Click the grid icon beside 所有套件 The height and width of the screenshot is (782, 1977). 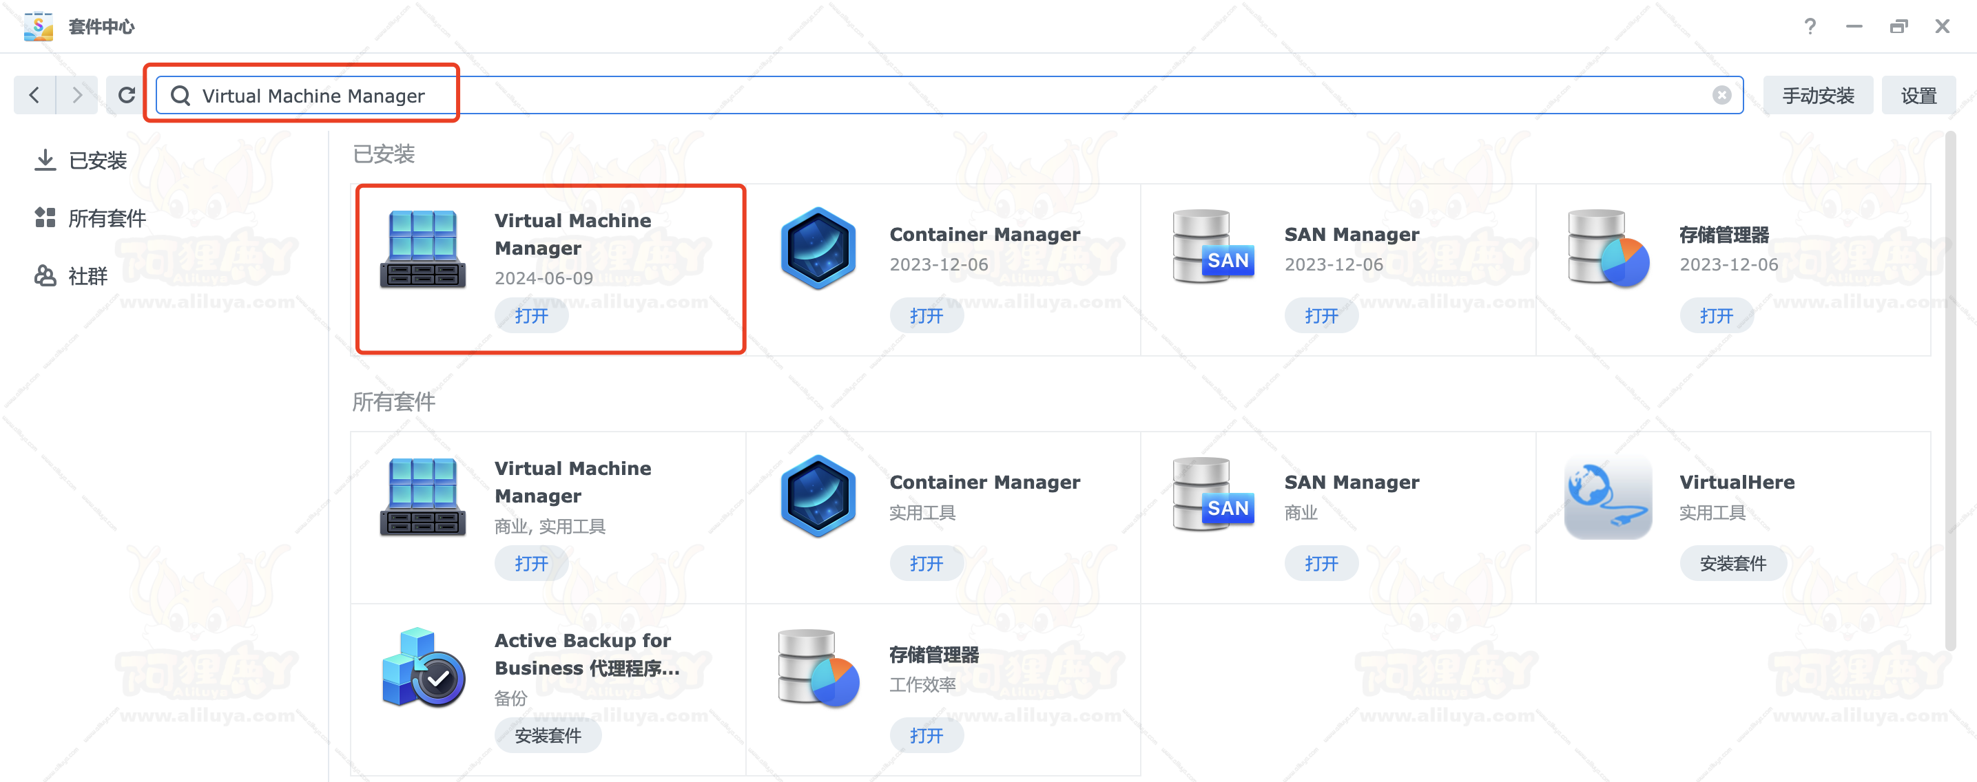tap(45, 218)
